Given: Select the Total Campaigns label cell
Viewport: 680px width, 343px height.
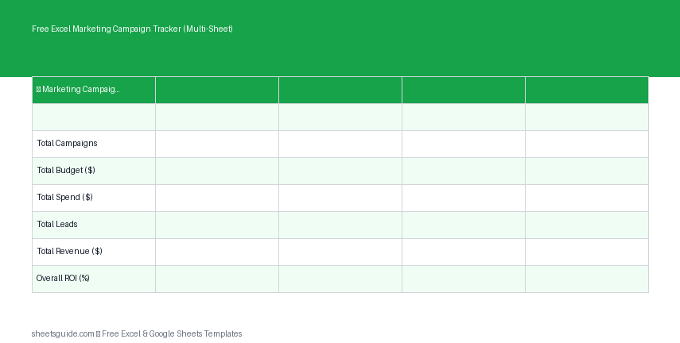Looking at the screenshot, I should (93, 144).
